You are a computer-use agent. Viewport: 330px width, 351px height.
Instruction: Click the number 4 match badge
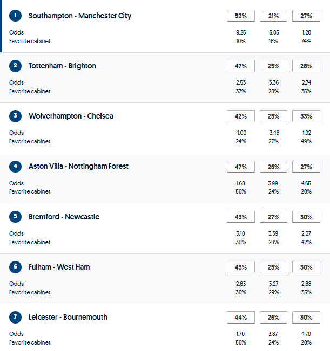tap(15, 166)
